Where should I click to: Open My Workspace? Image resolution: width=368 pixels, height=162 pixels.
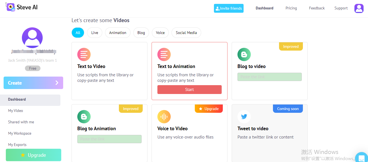pos(20,133)
